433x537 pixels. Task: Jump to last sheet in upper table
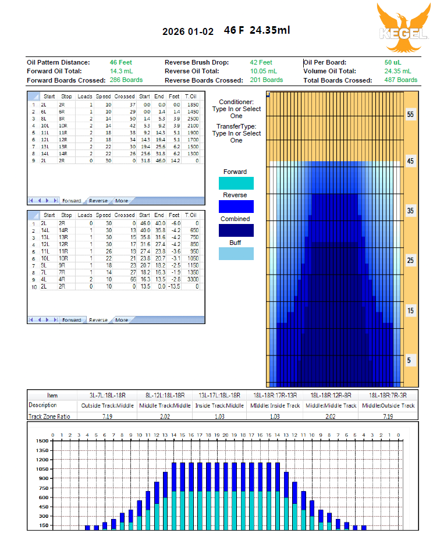click(x=55, y=201)
